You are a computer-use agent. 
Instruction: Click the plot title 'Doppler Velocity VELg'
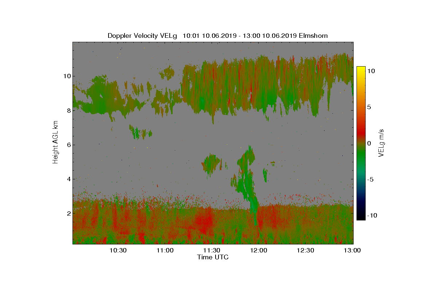(142, 36)
